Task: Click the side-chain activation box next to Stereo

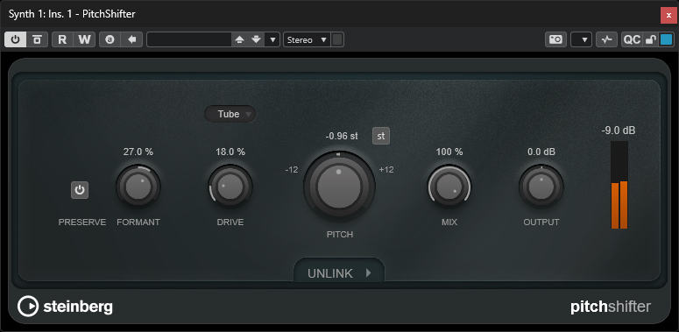Action: [337, 39]
